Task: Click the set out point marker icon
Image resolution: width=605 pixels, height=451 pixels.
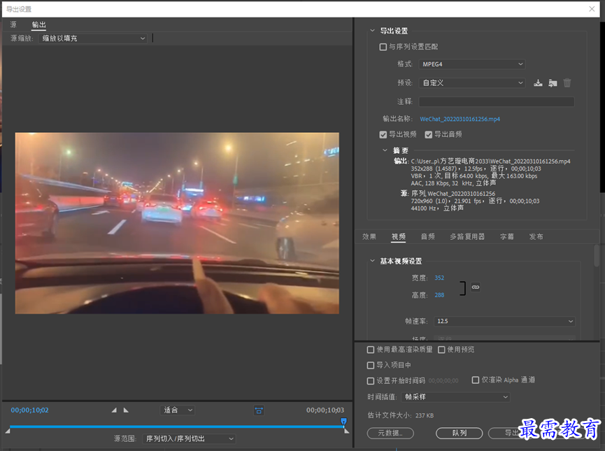Action: click(126, 410)
